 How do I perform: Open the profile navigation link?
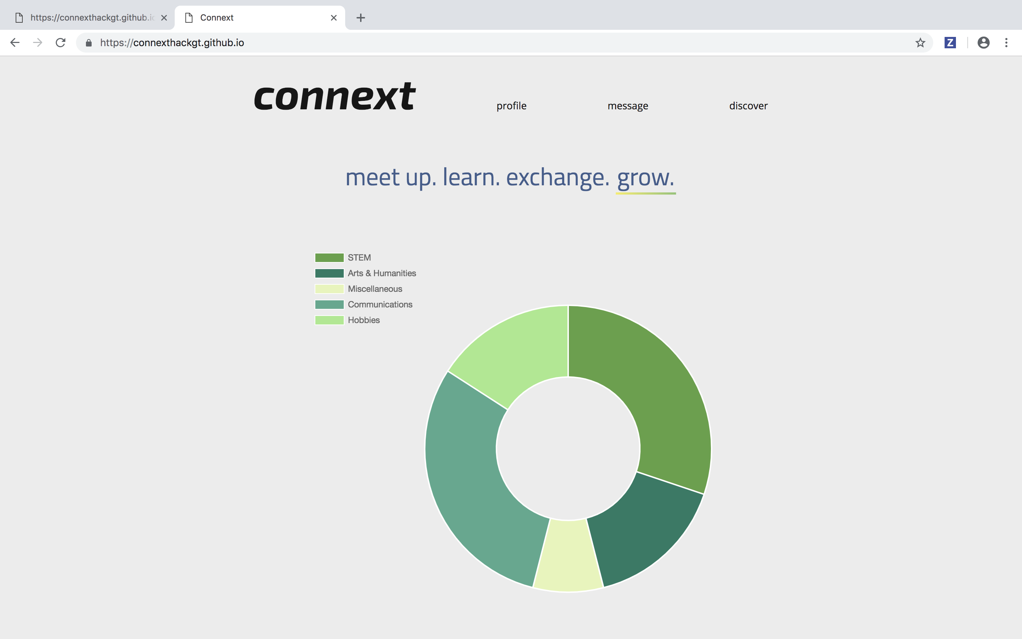[511, 106]
